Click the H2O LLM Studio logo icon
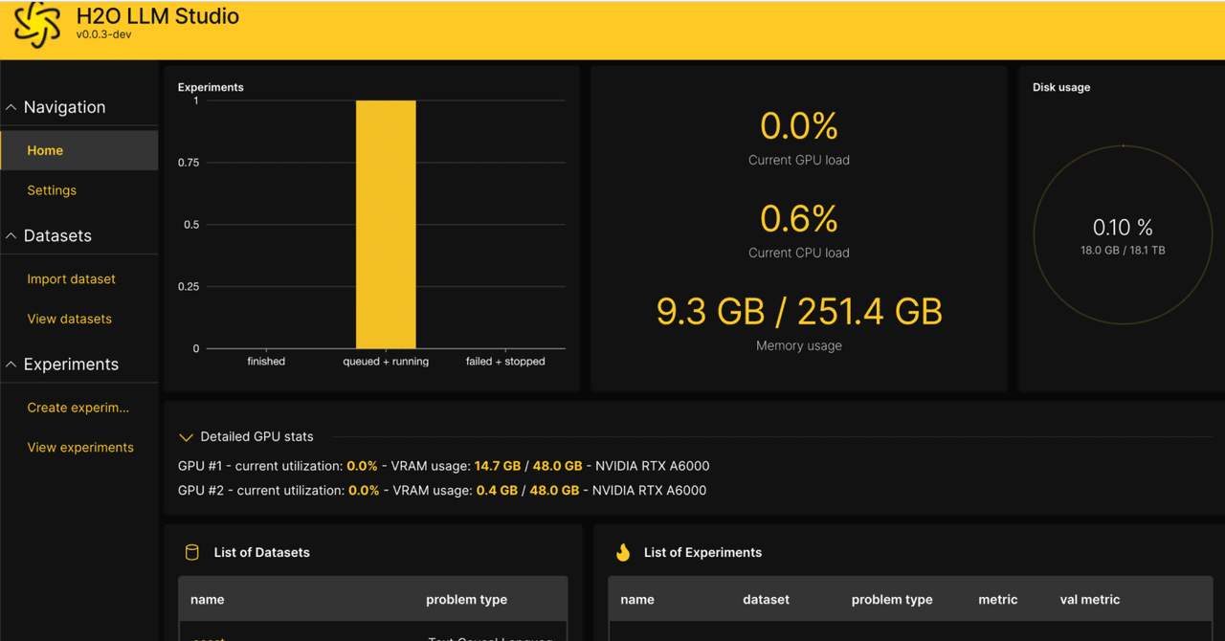The height and width of the screenshot is (641, 1225). 37,26
